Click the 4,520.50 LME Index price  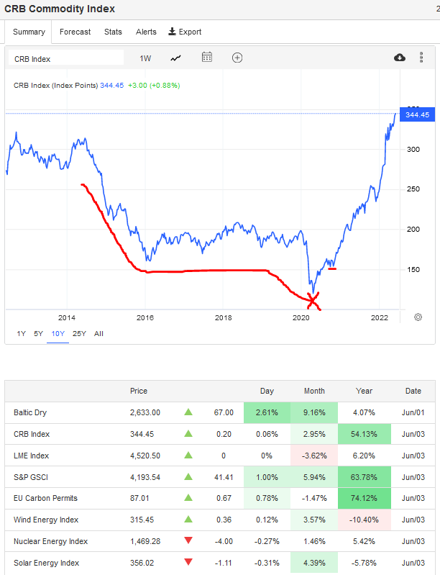pyautogui.click(x=145, y=456)
